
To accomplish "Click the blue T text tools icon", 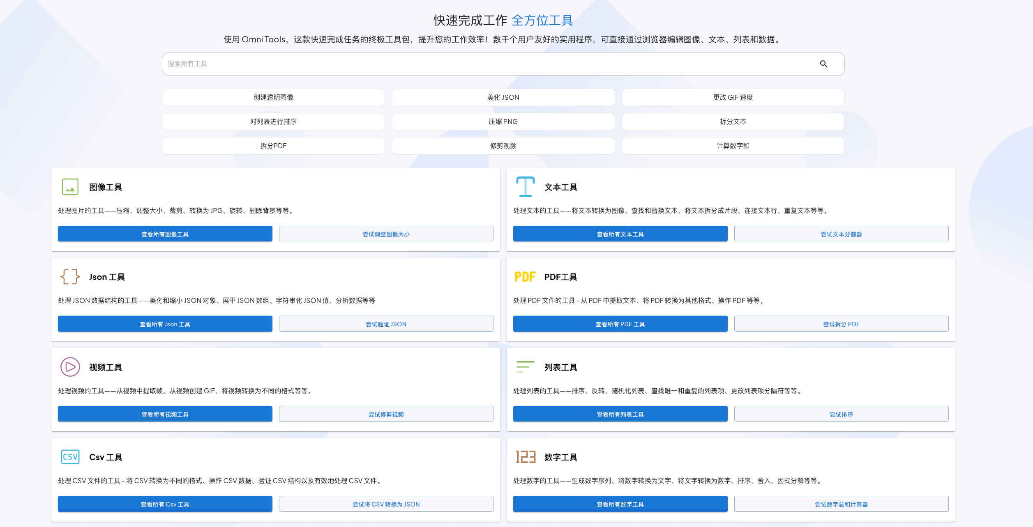I will (x=525, y=187).
